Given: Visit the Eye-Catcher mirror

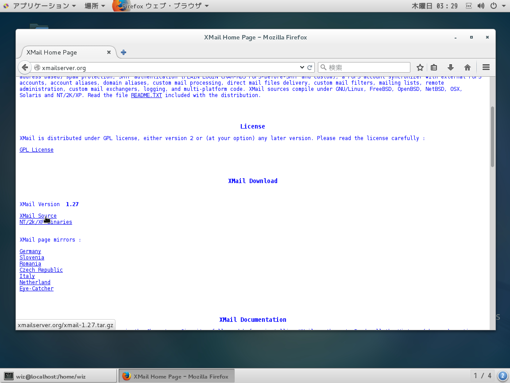Looking at the screenshot, I should (36, 288).
